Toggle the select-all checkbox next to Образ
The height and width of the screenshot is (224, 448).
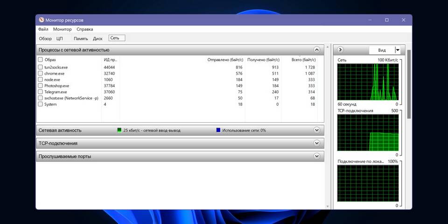[x=40, y=60]
